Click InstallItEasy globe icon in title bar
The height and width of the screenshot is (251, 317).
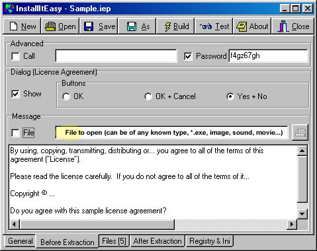[x=9, y=9]
